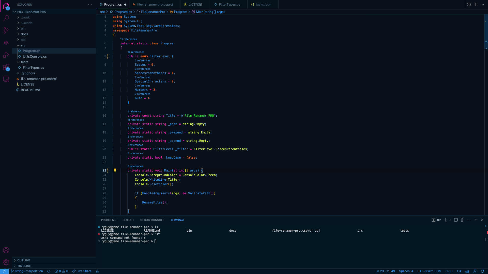Maximize the terminal panel size

pos(476,220)
